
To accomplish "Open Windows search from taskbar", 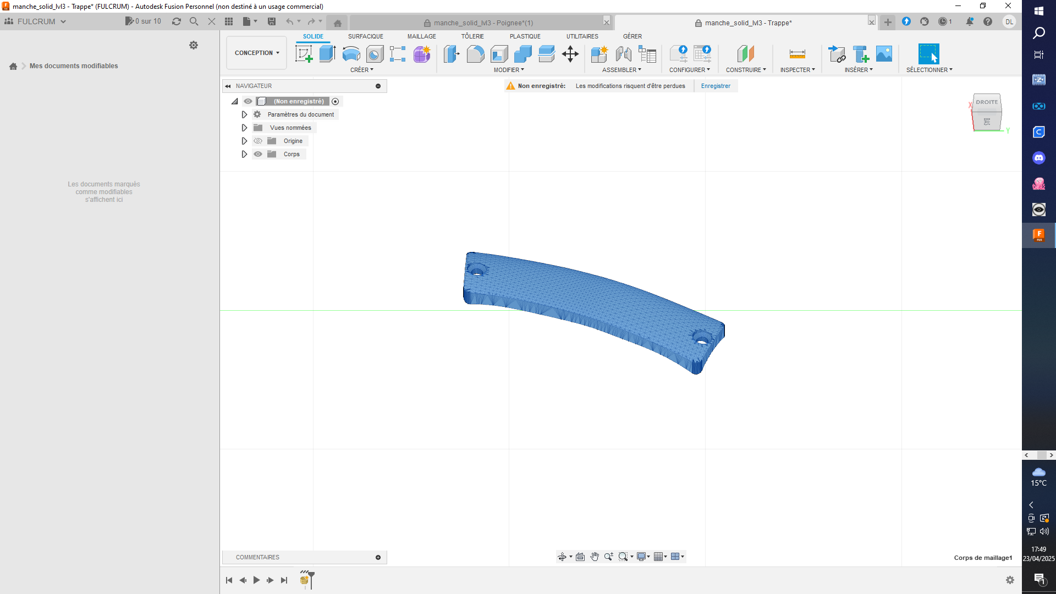I will [1038, 33].
